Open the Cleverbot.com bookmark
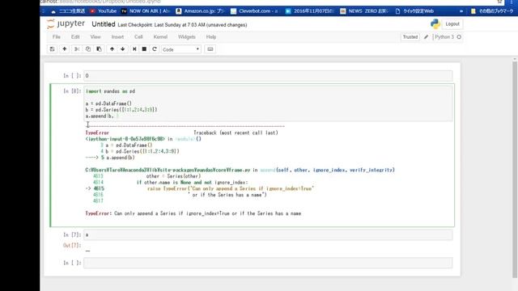Screen dimensions: 518x291 pos(254,11)
